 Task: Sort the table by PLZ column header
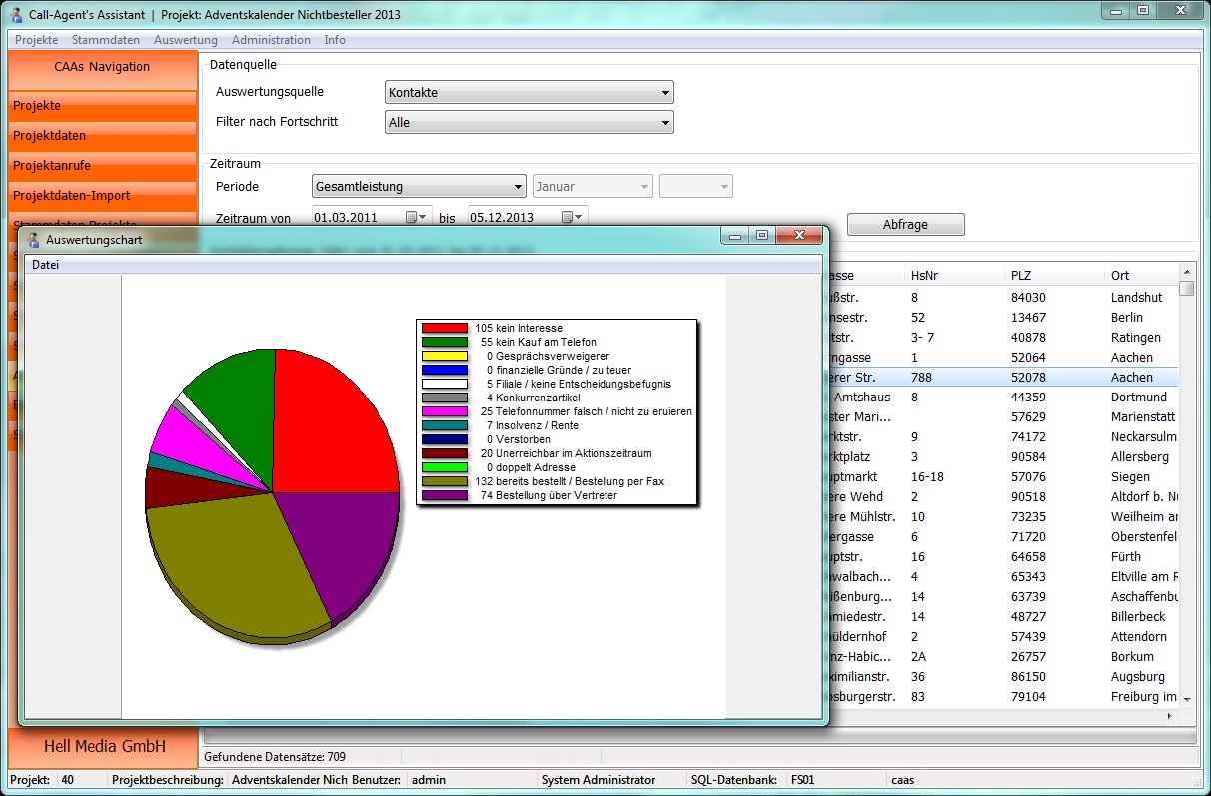pyautogui.click(x=1021, y=275)
